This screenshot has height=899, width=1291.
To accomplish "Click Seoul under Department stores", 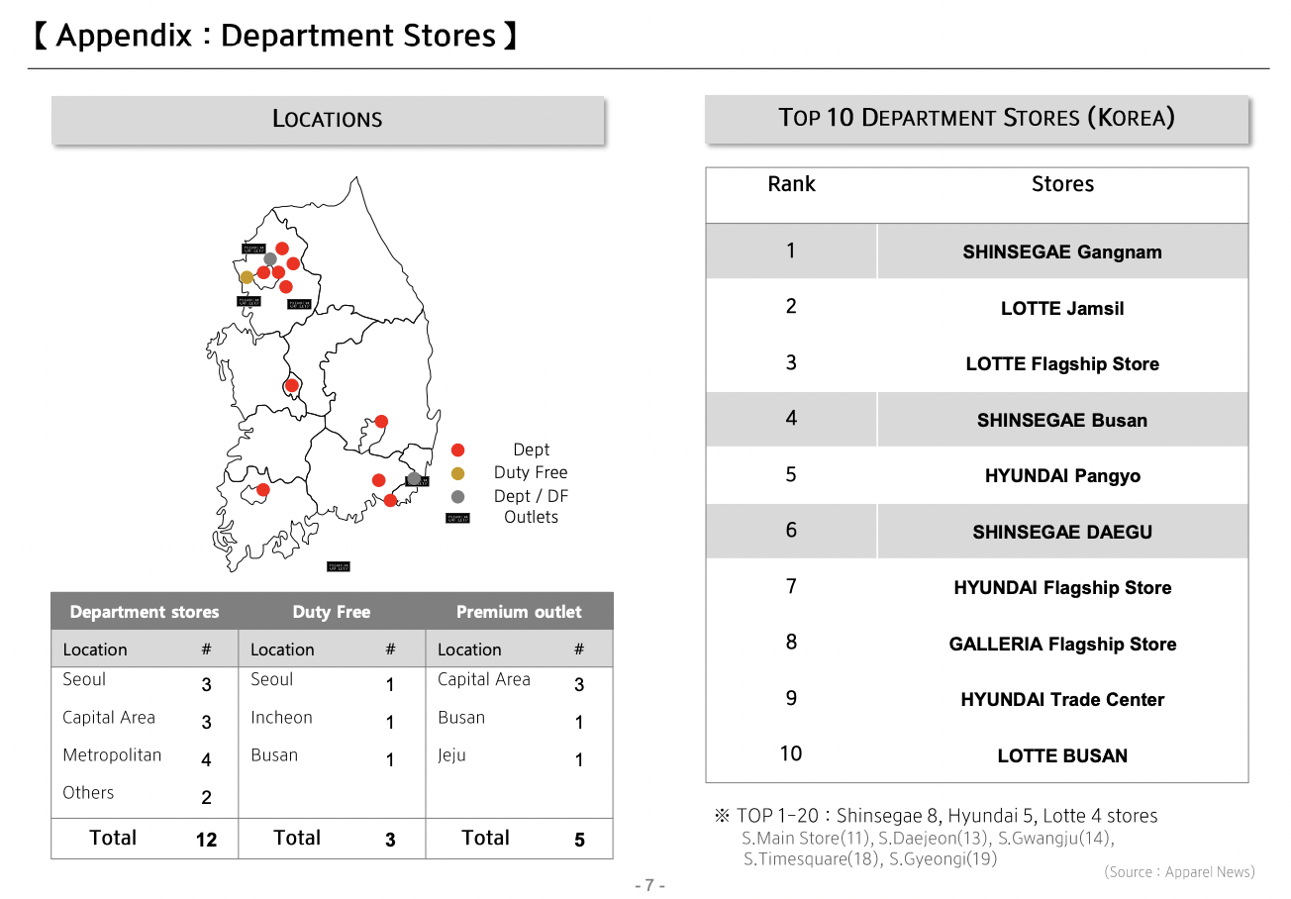I will 84,679.
